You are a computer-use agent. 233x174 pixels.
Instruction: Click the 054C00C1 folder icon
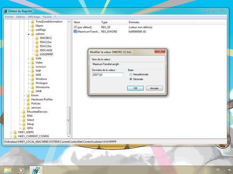tap(37, 38)
